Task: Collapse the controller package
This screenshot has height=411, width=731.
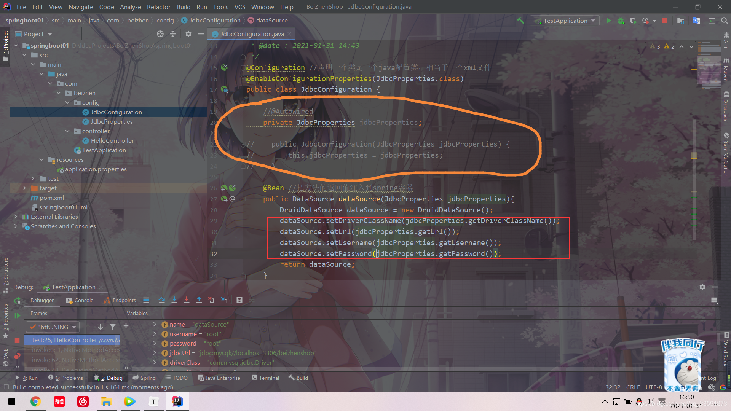Action: click(x=67, y=131)
